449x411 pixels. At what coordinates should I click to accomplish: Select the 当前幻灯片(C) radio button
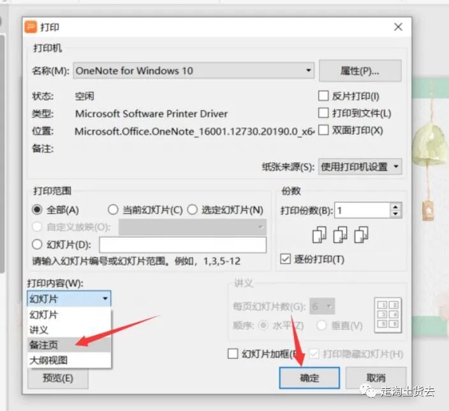click(113, 210)
